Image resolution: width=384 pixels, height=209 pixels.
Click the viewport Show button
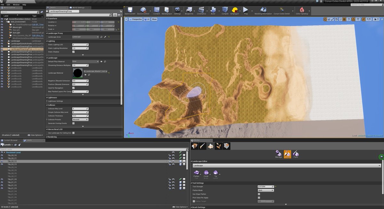tap(154, 19)
